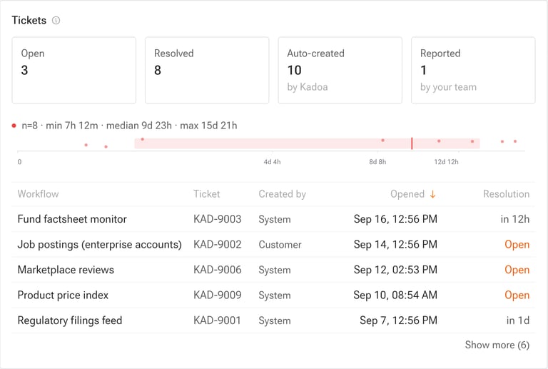Click the Sep 16, 12:56 PM opened date
Image resolution: width=548 pixels, height=369 pixels.
point(395,219)
